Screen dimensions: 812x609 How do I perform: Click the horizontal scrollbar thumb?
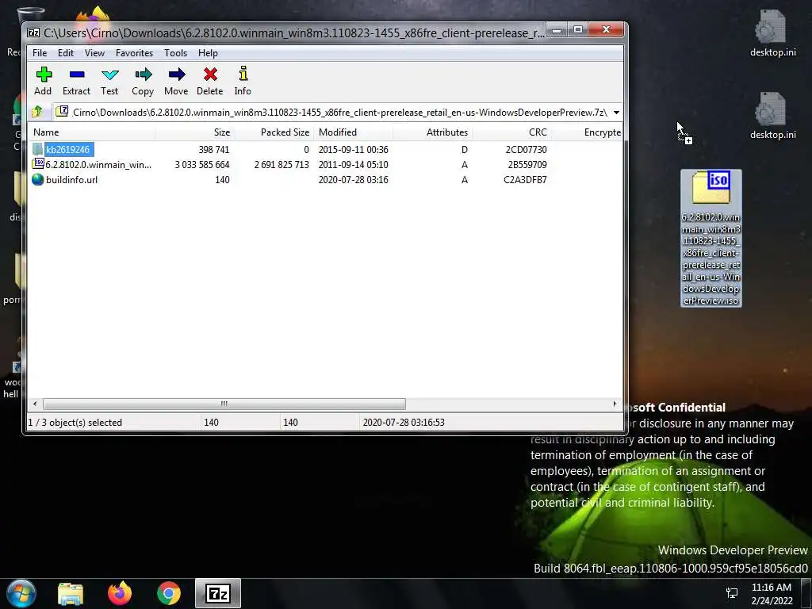(224, 404)
